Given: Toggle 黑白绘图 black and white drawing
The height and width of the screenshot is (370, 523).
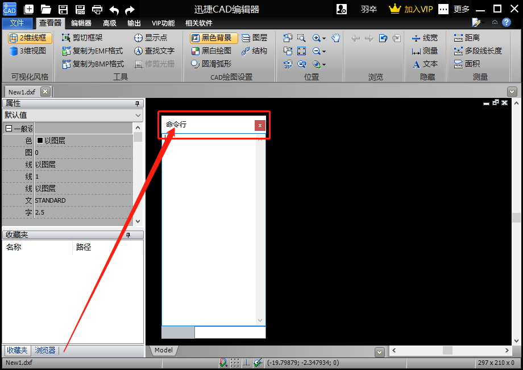Looking at the screenshot, I should click(x=211, y=51).
